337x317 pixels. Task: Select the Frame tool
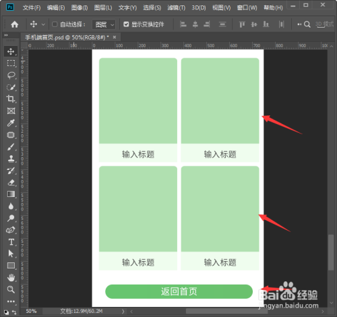click(x=11, y=111)
